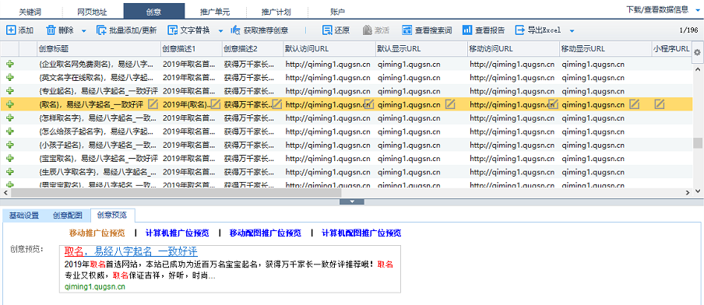Click green plus icon on highlighted {取名} row
The image size is (704, 305).
point(9,104)
